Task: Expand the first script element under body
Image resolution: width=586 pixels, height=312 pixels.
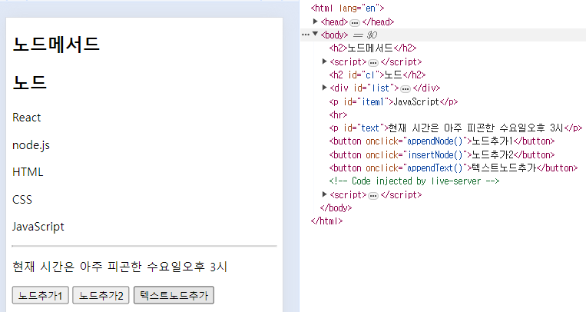Action: 324,61
